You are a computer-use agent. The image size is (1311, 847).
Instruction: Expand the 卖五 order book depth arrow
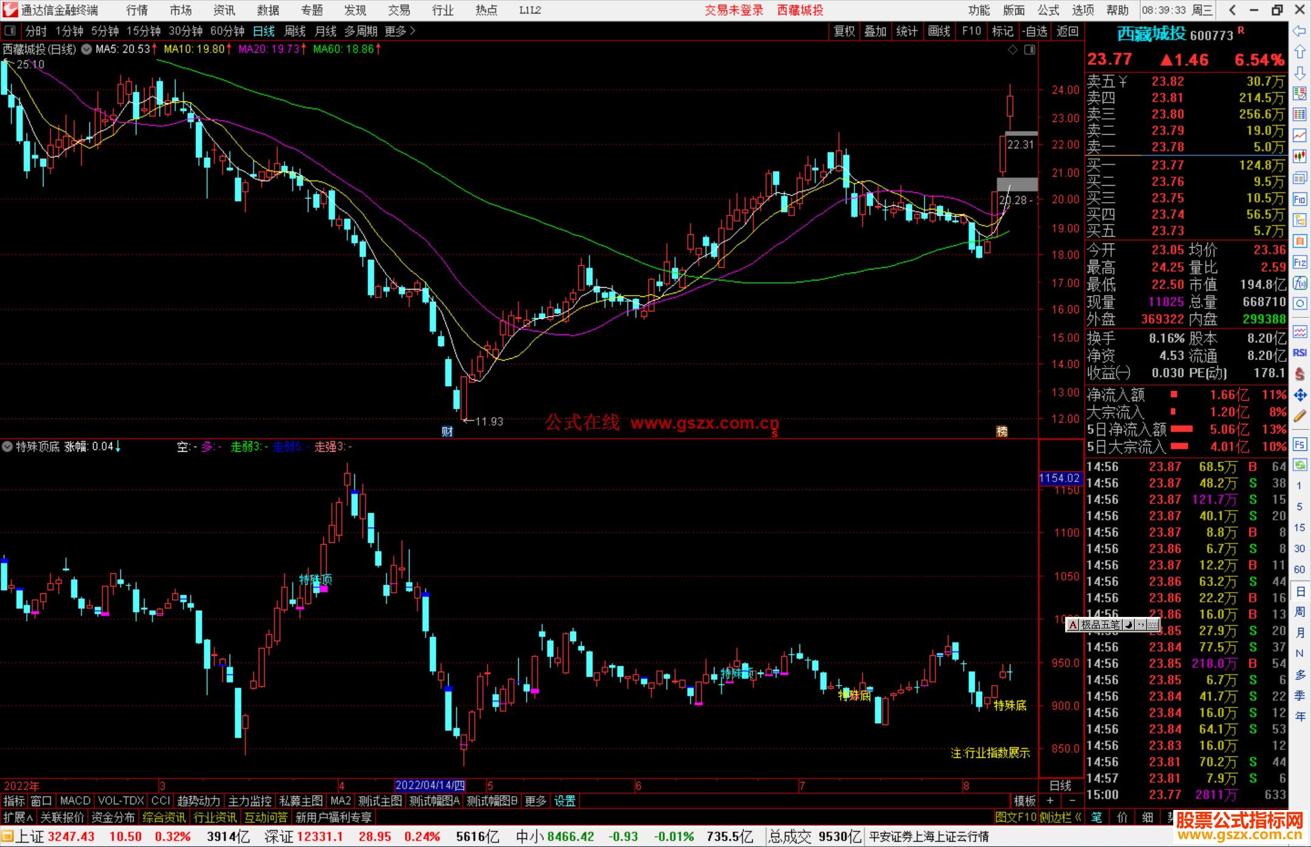(x=1123, y=81)
